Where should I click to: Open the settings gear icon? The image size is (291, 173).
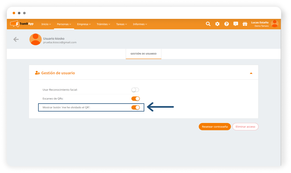pos(217,24)
